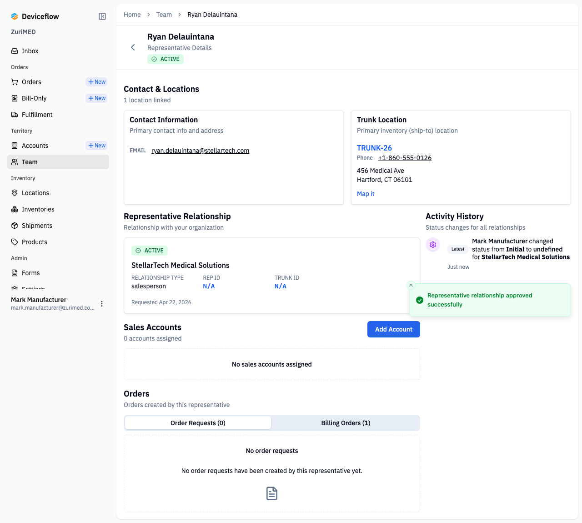Click the Deviceflow logo icon
Viewport: 582px width, 523px height.
[15, 16]
